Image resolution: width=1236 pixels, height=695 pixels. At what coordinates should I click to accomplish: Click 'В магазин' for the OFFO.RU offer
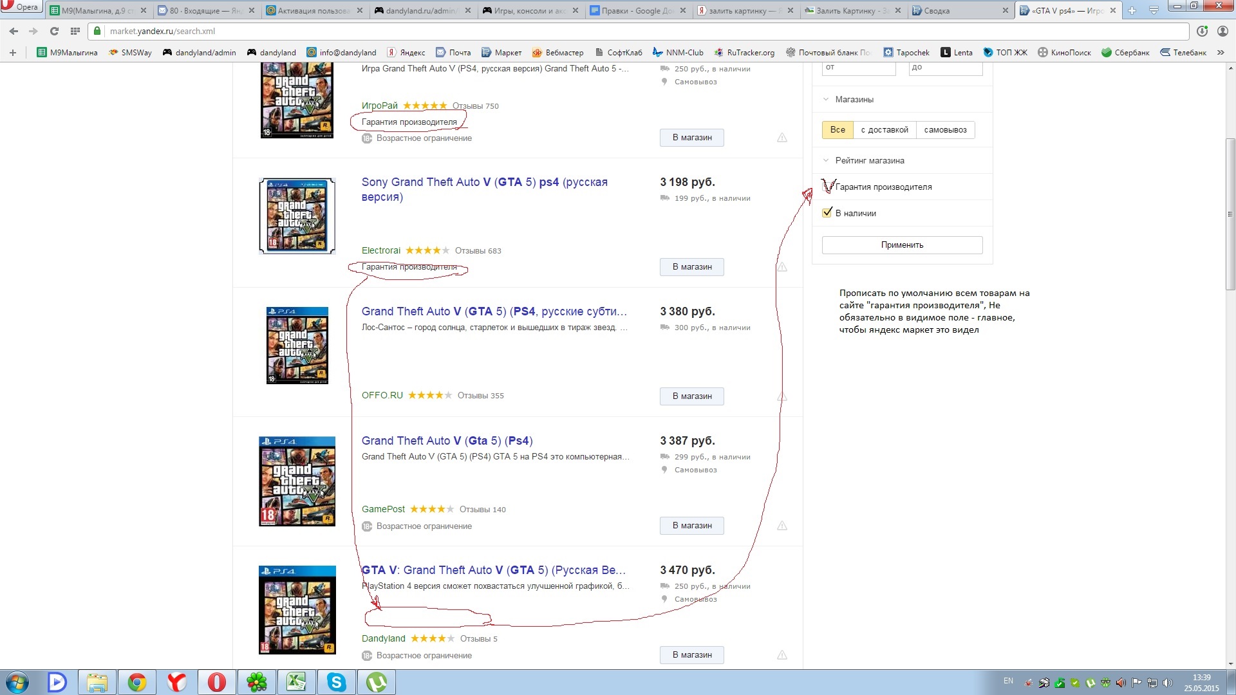pos(691,396)
